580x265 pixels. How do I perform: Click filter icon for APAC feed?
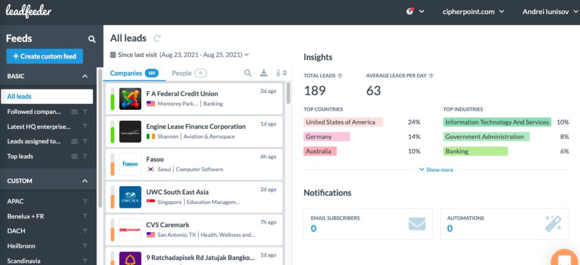(x=85, y=202)
